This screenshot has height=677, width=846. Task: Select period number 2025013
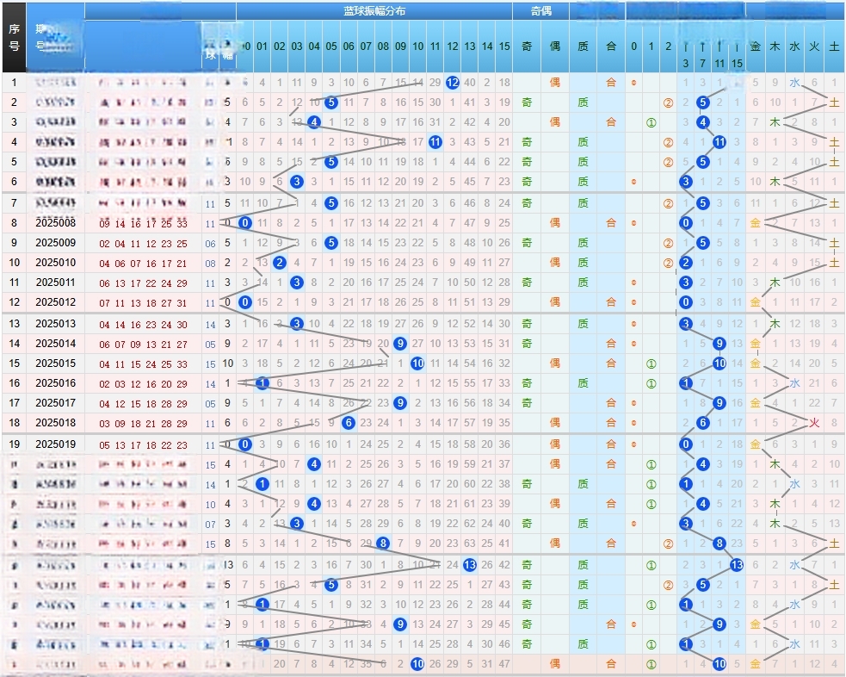(56, 323)
